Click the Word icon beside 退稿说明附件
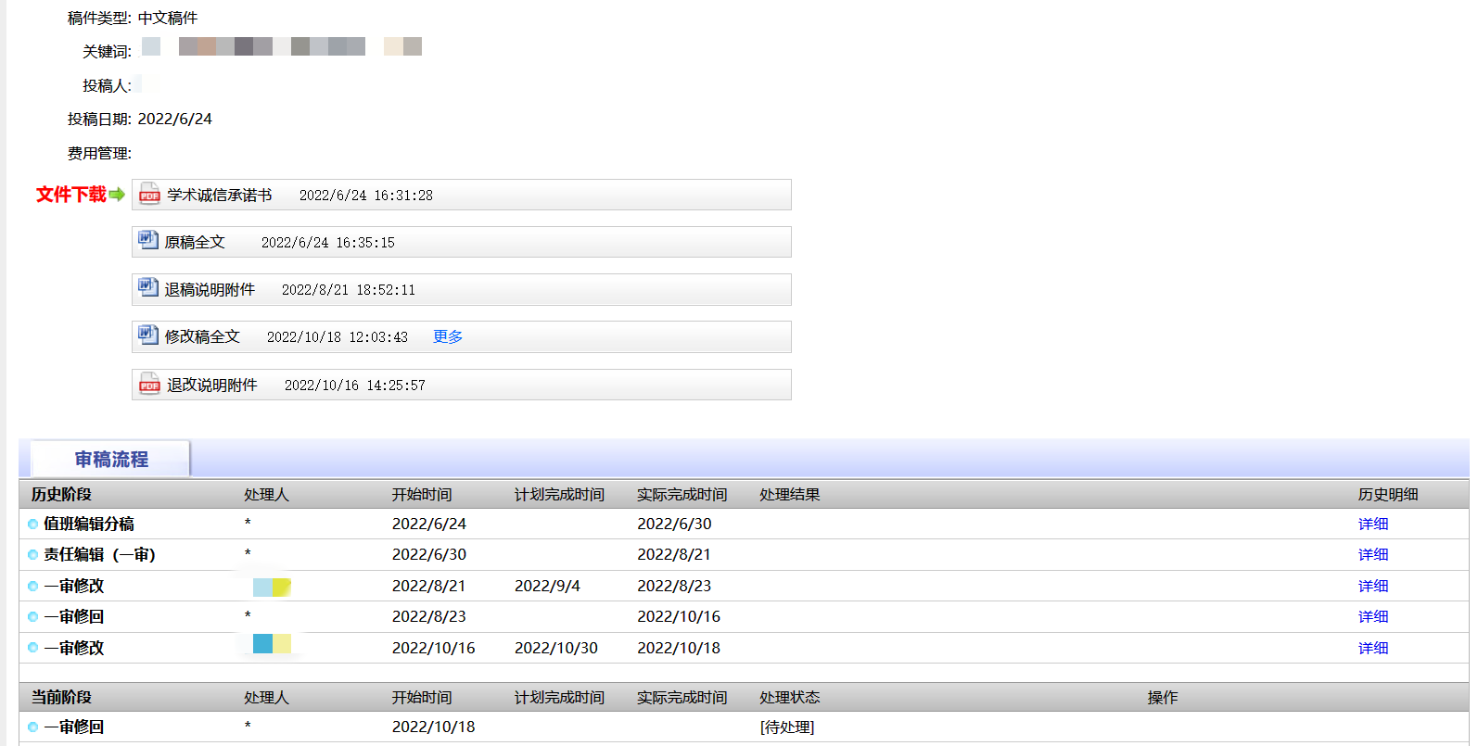 pos(148,287)
